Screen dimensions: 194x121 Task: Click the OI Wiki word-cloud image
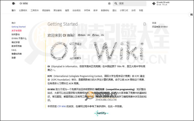(x=97, y=51)
